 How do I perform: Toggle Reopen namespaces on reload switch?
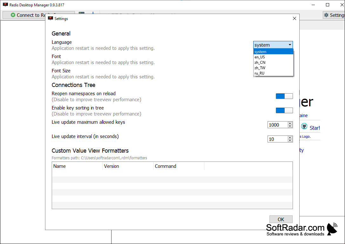click(x=284, y=96)
